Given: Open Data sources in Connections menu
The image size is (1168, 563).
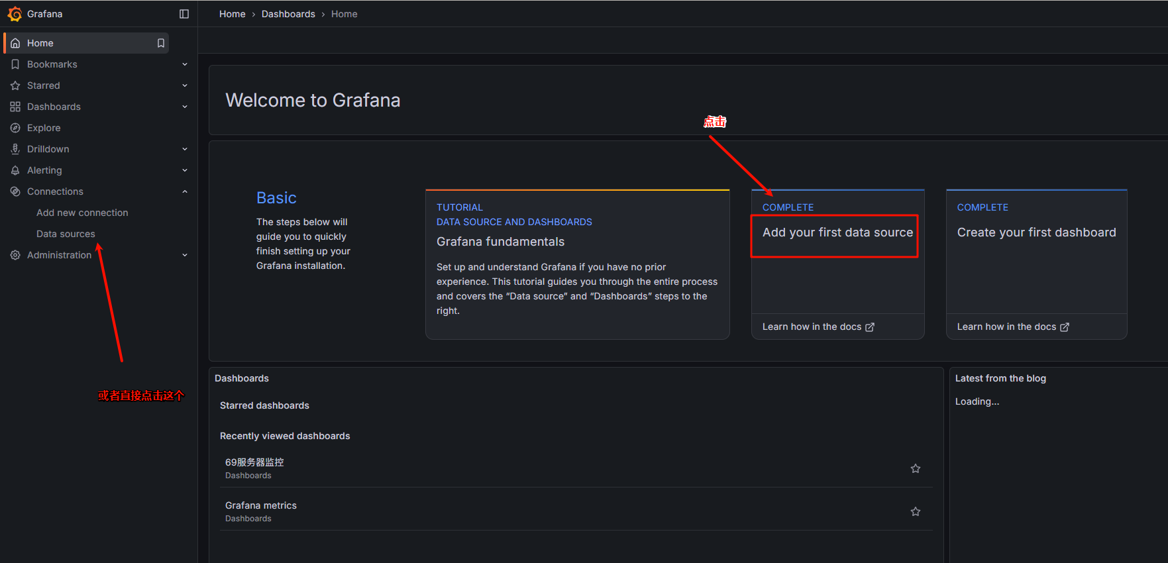Looking at the screenshot, I should click(66, 234).
